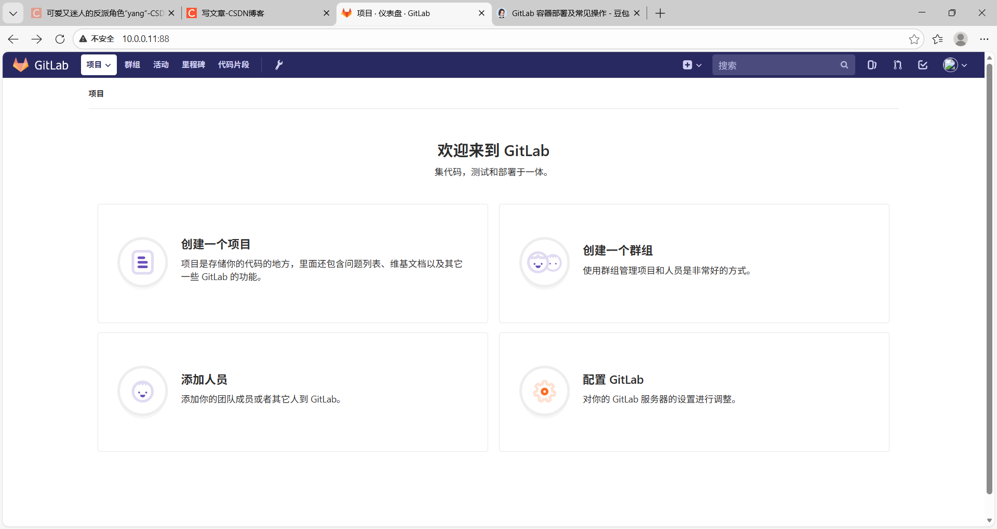The width and height of the screenshot is (997, 529).
Task: Click the scrollbar down arrow
Action: pos(989,520)
